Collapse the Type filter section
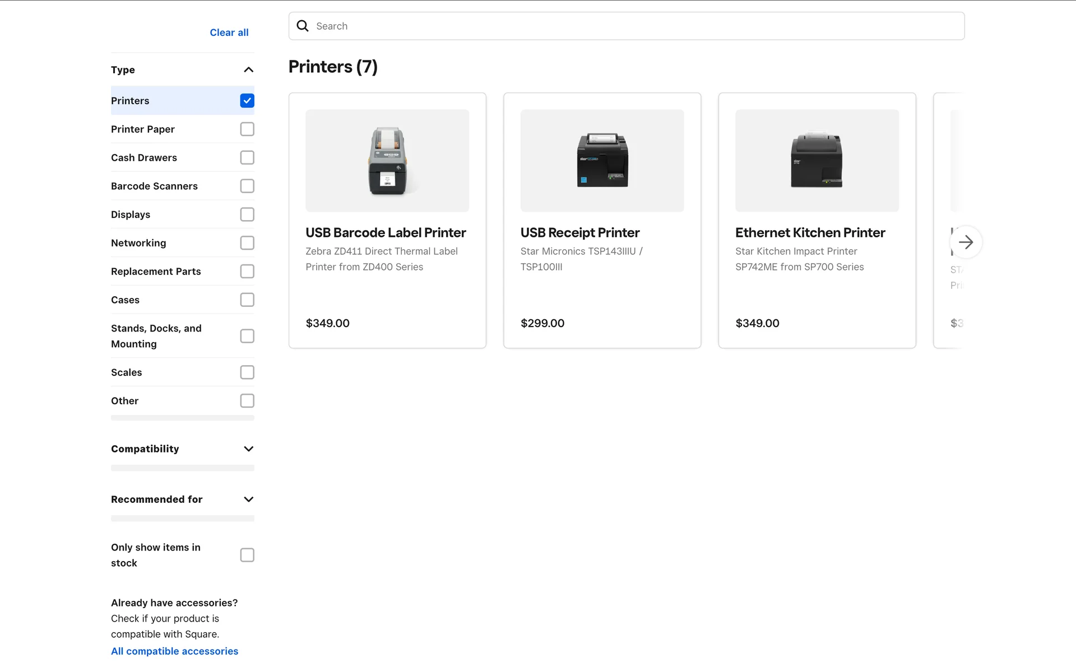 [249, 70]
